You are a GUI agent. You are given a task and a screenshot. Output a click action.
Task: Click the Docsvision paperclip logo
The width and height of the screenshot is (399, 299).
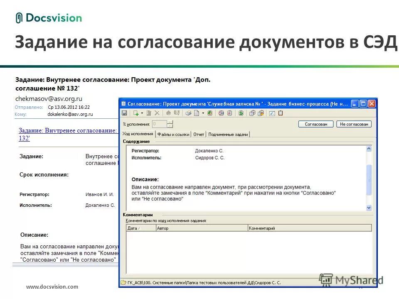pyautogui.click(x=18, y=18)
